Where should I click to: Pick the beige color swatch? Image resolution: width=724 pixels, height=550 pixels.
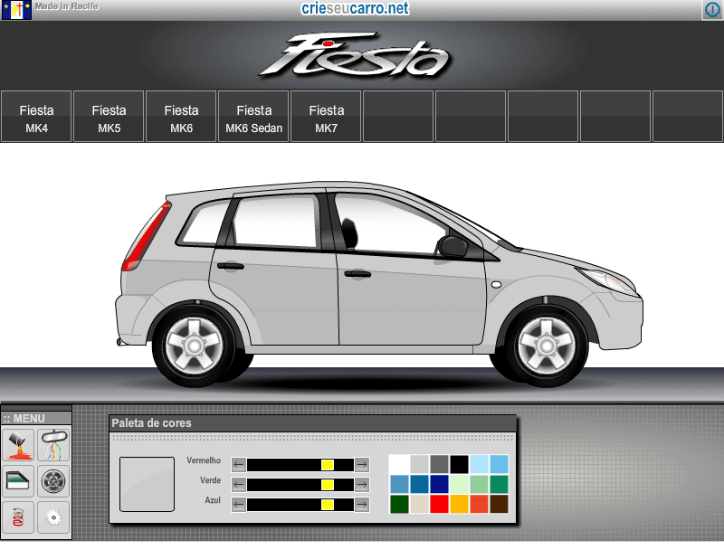point(419,505)
